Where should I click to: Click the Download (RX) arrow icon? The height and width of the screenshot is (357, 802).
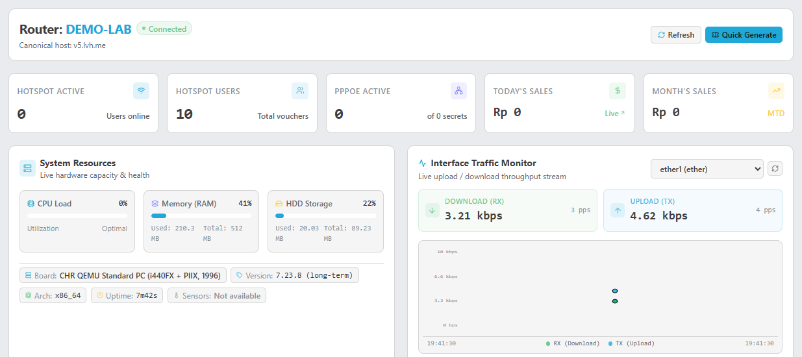tap(432, 210)
